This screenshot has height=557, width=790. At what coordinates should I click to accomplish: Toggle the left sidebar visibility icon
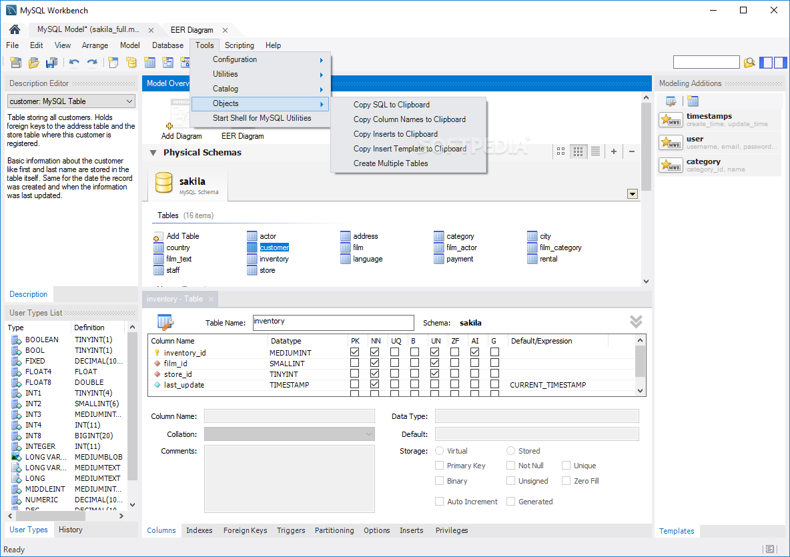click(766, 63)
